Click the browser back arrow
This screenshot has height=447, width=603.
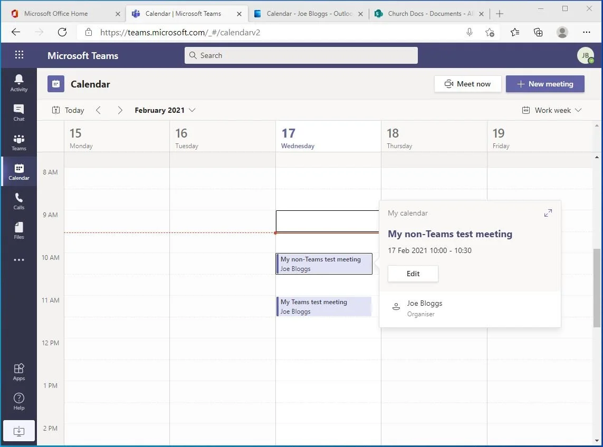[x=16, y=32]
